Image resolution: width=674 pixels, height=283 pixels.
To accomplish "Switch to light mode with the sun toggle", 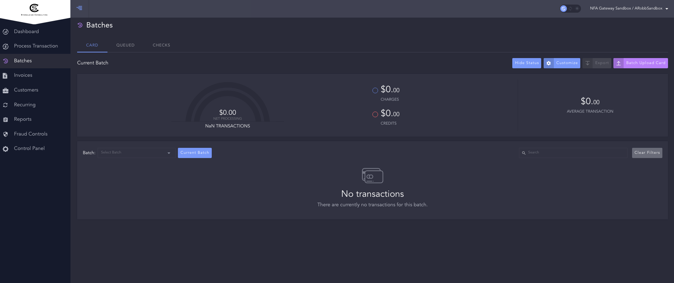I will pos(577,8).
